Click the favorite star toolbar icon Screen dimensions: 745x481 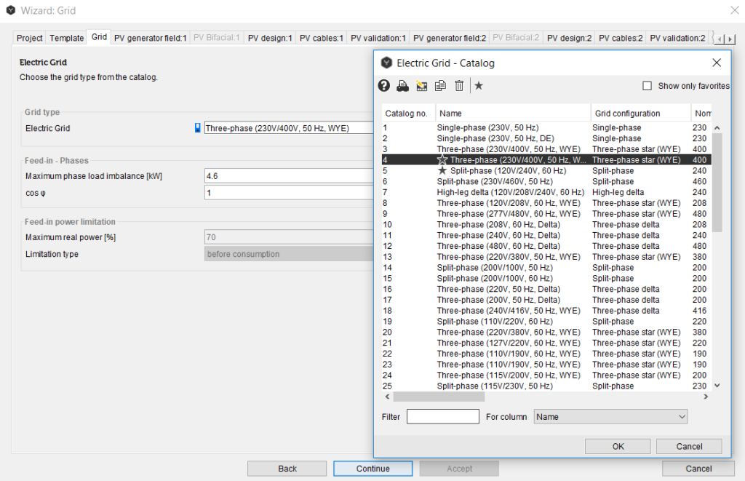coord(479,86)
